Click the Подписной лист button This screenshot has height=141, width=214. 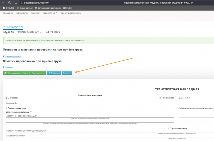point(38,73)
